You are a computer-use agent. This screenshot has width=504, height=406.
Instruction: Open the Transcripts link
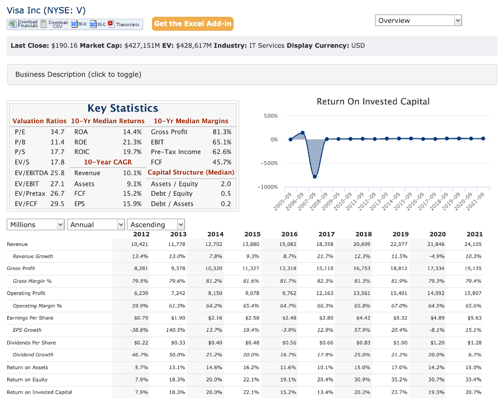[127, 25]
